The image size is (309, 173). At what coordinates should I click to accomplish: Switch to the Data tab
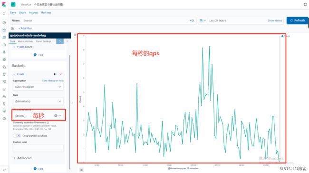[12, 41]
